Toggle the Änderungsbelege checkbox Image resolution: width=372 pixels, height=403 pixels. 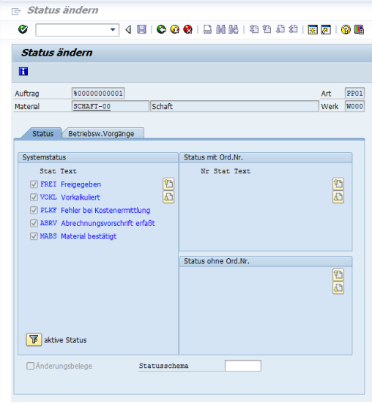(30, 366)
